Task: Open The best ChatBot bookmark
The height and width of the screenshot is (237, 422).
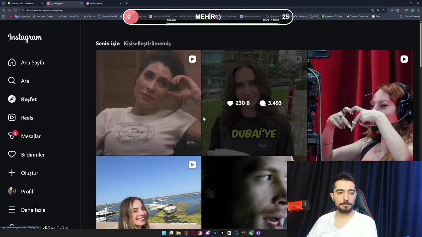Action: [x=358, y=16]
